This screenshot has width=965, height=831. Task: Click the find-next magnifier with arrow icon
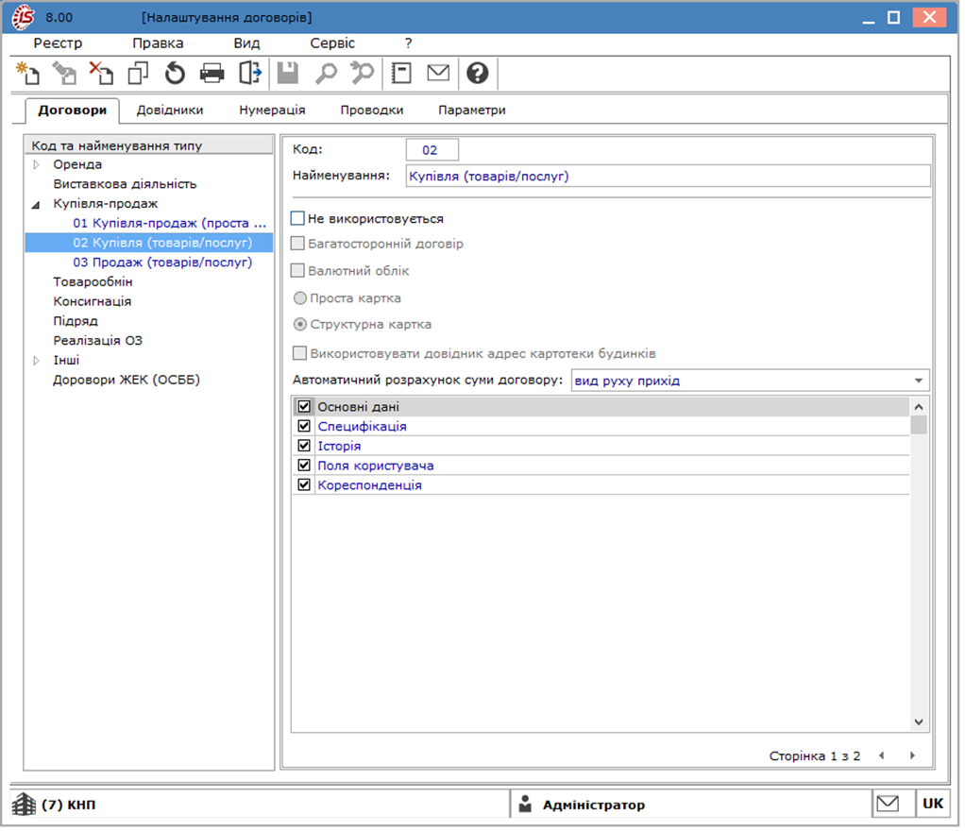[x=363, y=74]
